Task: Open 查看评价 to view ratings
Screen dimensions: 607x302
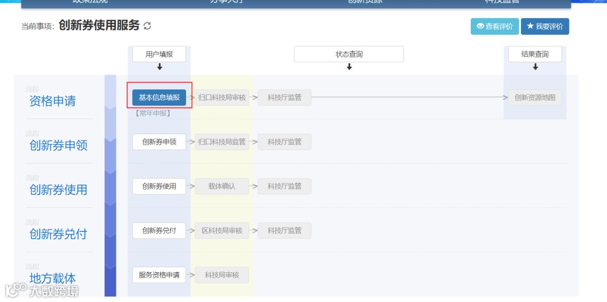Action: tap(495, 26)
